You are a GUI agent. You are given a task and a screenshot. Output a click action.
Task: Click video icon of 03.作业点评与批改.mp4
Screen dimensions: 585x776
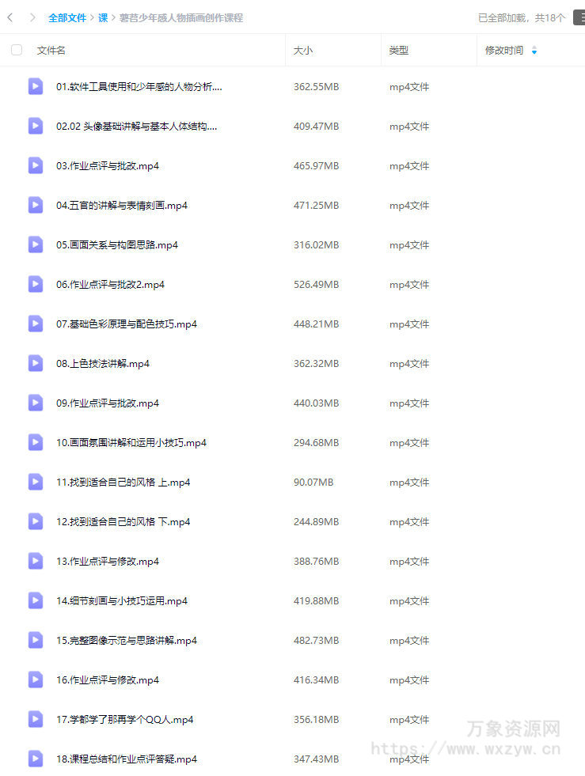tap(35, 166)
